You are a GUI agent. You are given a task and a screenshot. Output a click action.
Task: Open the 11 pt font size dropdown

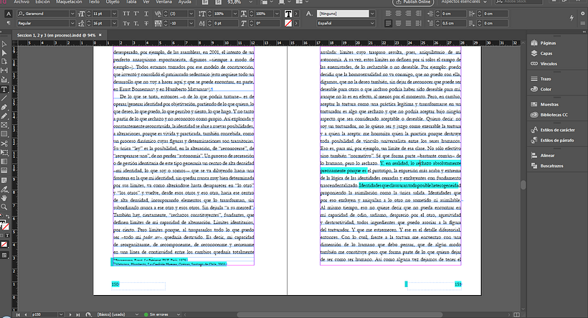tap(115, 14)
